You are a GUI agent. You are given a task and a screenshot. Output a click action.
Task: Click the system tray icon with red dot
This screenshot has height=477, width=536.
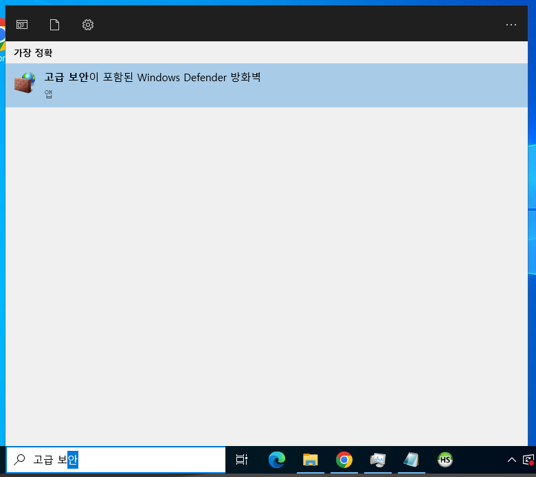click(x=528, y=460)
